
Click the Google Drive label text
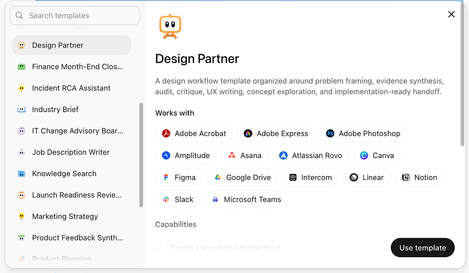click(x=249, y=177)
